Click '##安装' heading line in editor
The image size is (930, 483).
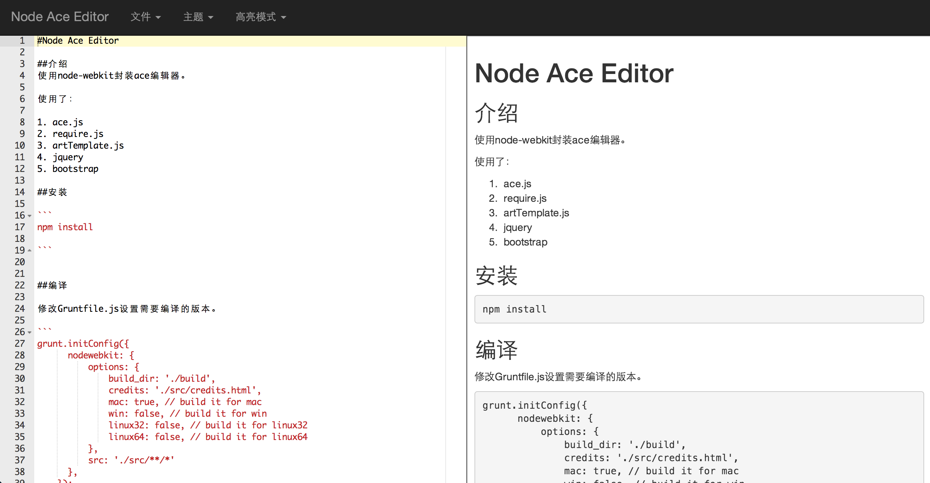tap(52, 192)
